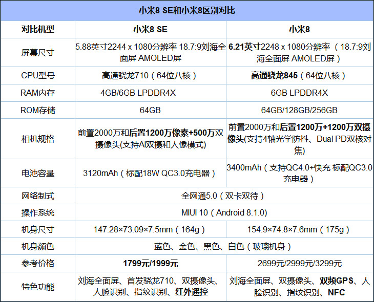374x302 pixels.
Task: Click the ROM存储 row label
Action: click(x=38, y=110)
